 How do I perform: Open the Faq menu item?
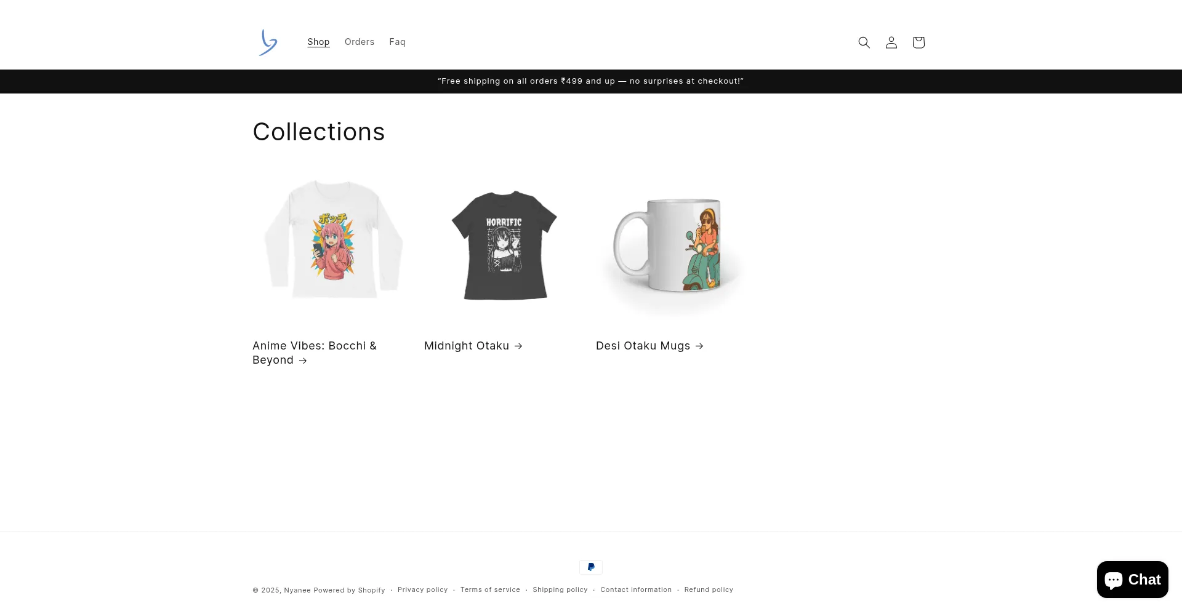(x=397, y=42)
